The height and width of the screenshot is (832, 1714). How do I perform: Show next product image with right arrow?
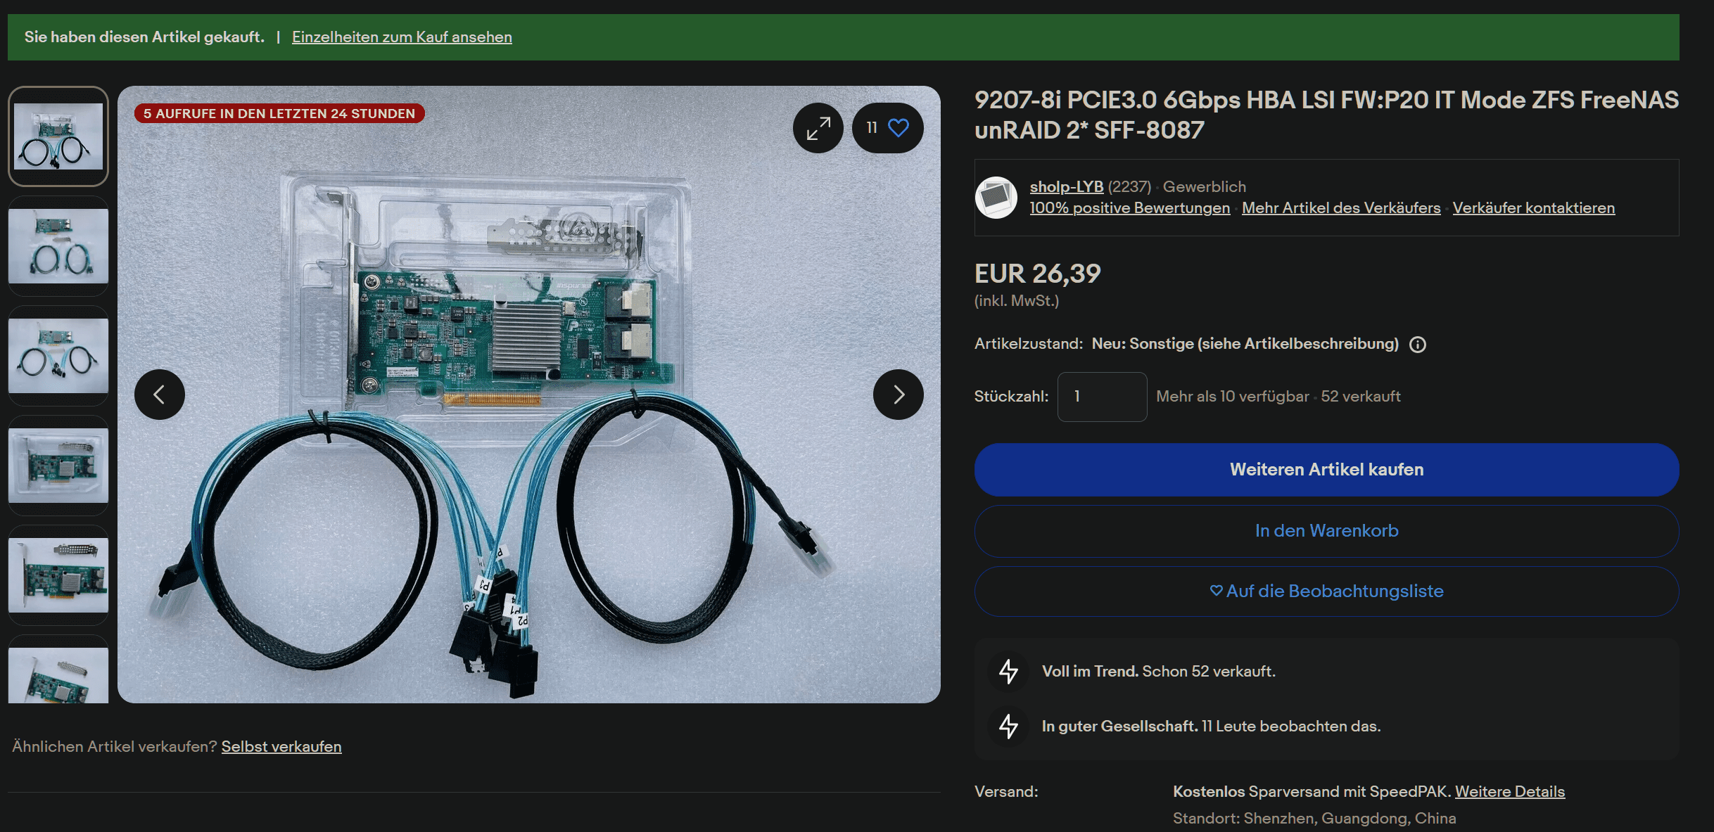[898, 395]
